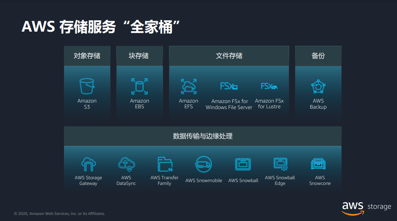The height and width of the screenshot is (221, 397).
Task: Click the "AWS Snowball Edge" label
Action: click(280, 180)
